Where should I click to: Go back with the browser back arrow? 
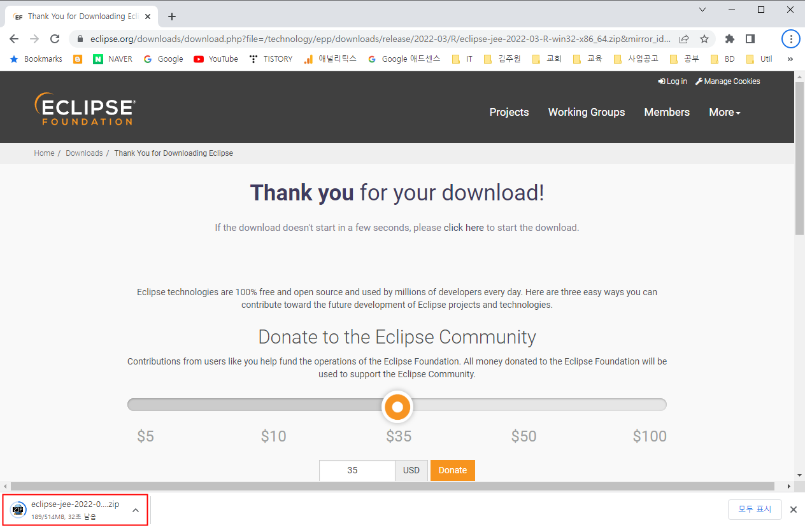click(14, 39)
